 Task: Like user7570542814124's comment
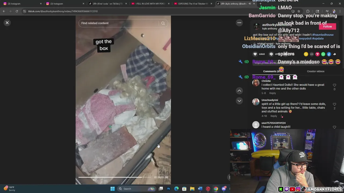click(x=334, y=127)
